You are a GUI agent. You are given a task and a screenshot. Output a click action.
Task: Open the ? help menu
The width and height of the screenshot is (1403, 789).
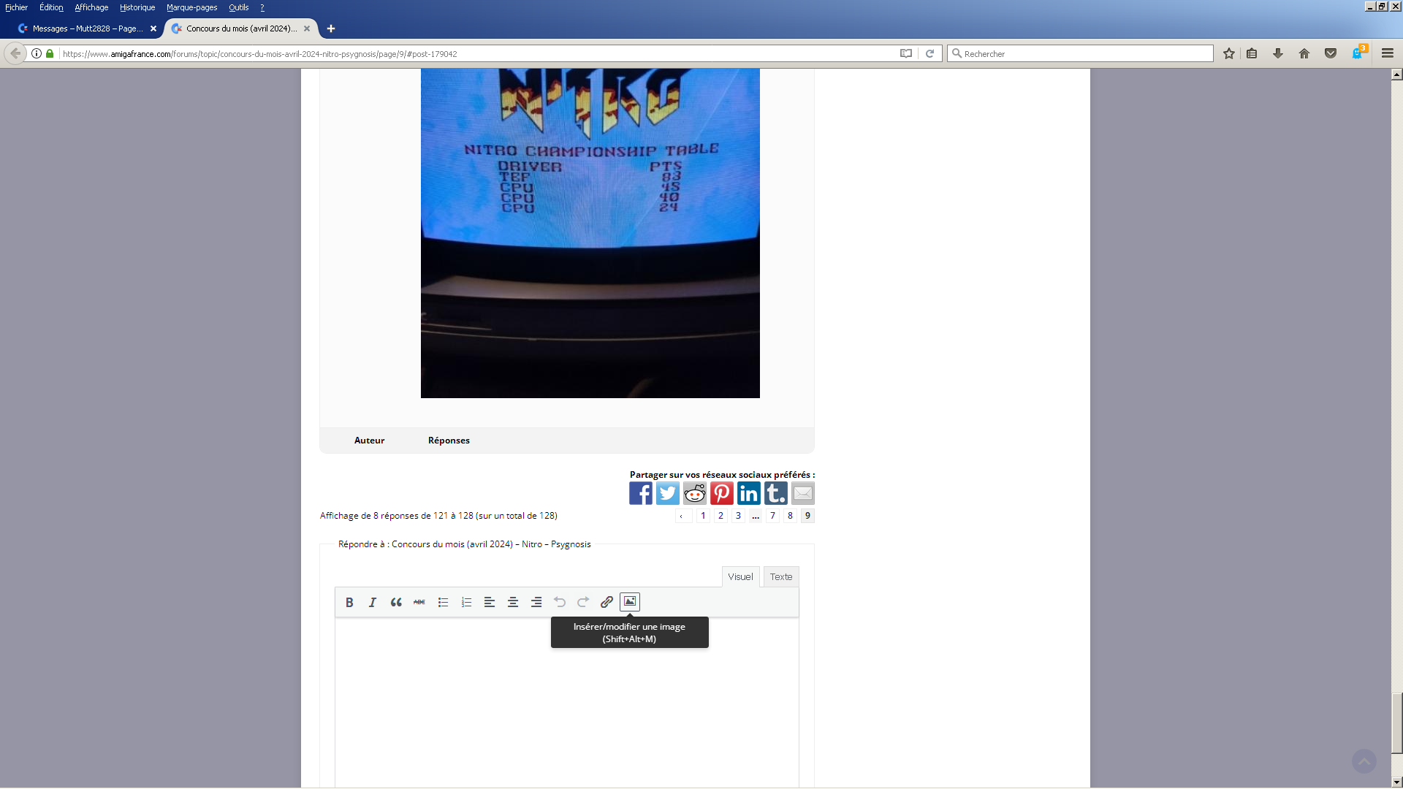coord(262,7)
